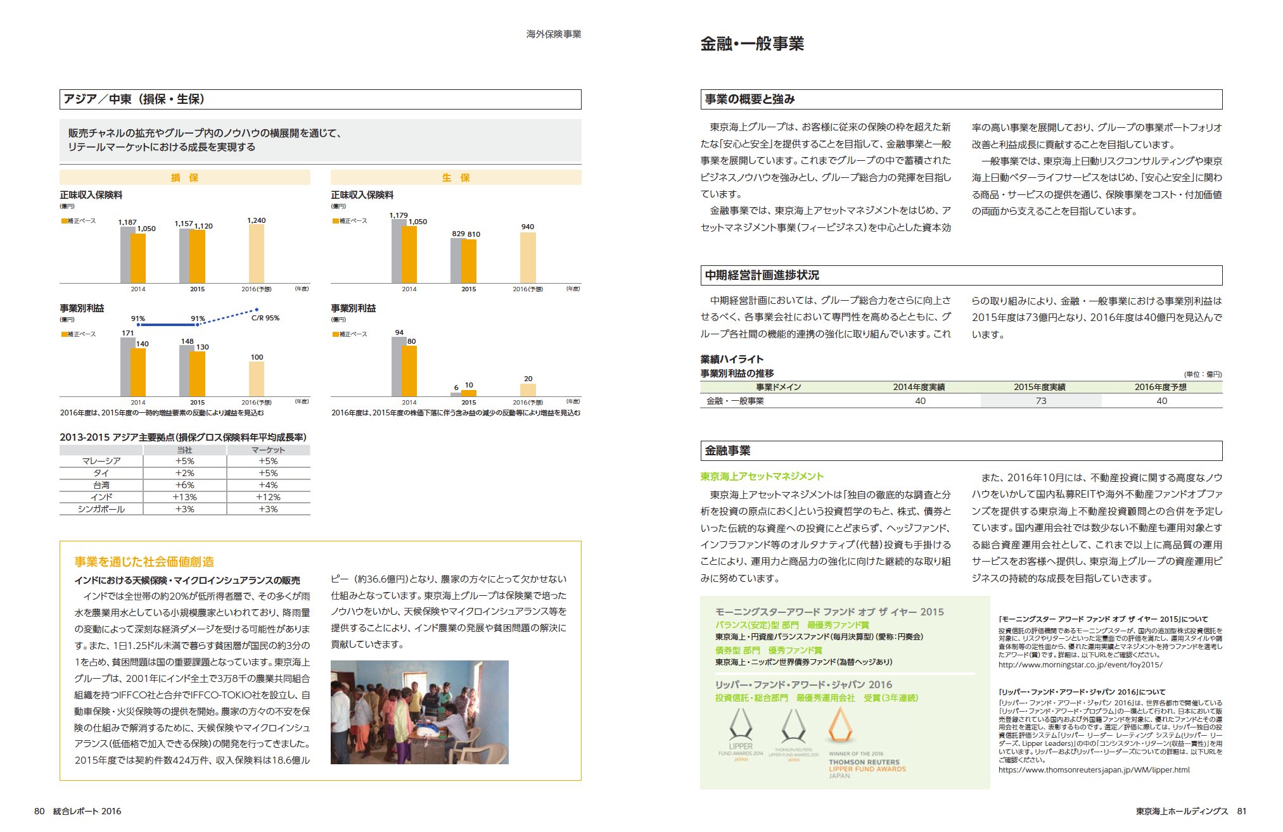Image resolution: width=1283 pixels, height=832 pixels.
Task: Click the インド row label in growth table
Action: pos(101,497)
